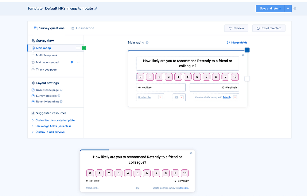Screen dimensions: 307x196
Task: Open Main rating more options menu
Action: (78, 48)
